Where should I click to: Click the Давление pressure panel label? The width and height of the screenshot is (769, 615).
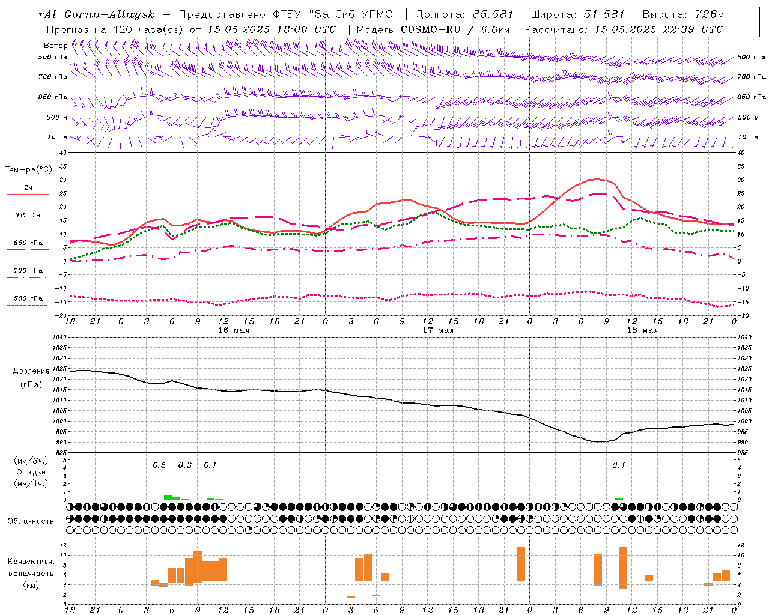click(31, 371)
